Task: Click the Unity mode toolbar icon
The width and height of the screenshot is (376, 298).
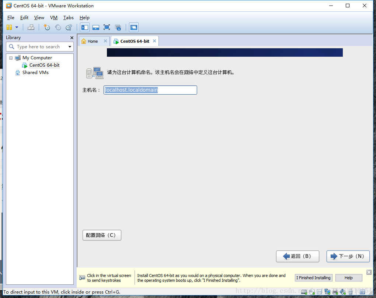Action: (x=118, y=27)
